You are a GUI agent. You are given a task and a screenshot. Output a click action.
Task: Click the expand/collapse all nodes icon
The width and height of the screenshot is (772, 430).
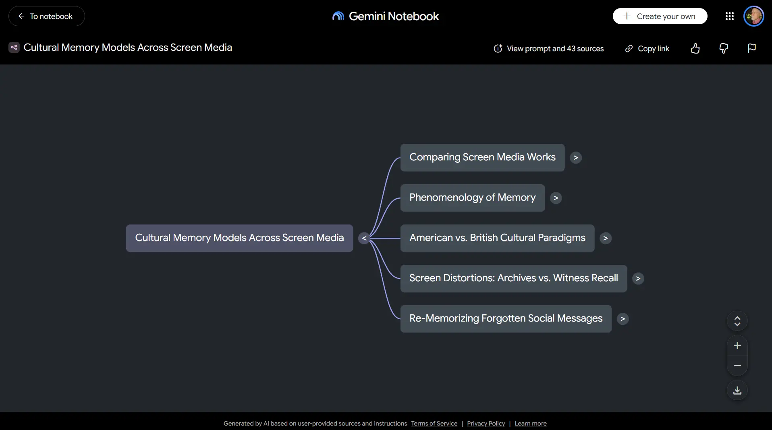[737, 321]
